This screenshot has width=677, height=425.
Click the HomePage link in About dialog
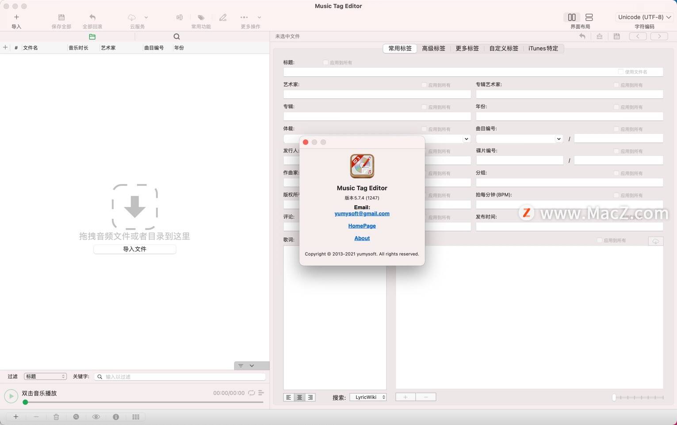pos(362,226)
